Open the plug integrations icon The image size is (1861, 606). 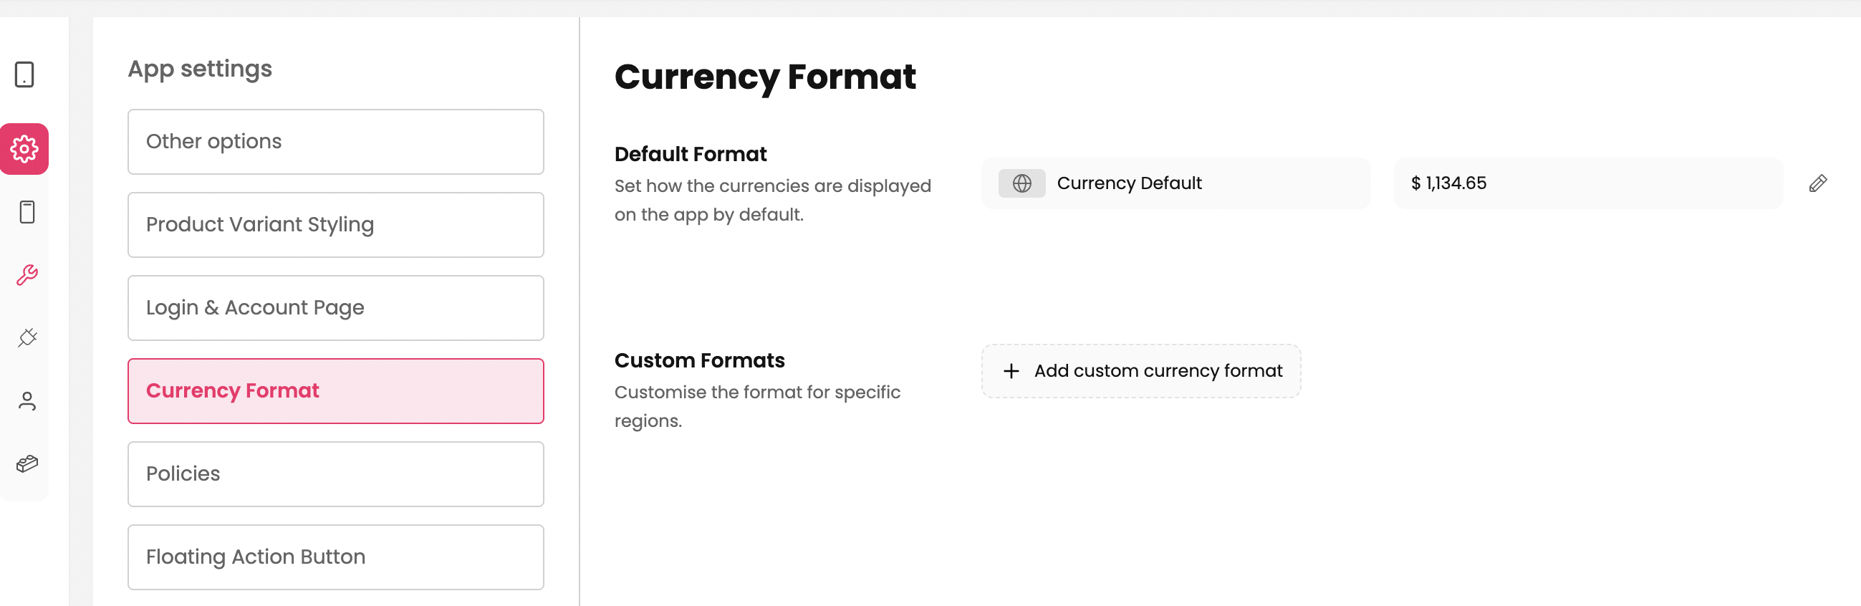(x=27, y=338)
